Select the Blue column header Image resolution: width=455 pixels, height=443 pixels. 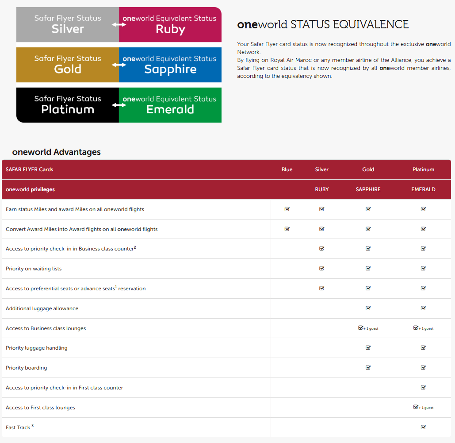point(287,169)
